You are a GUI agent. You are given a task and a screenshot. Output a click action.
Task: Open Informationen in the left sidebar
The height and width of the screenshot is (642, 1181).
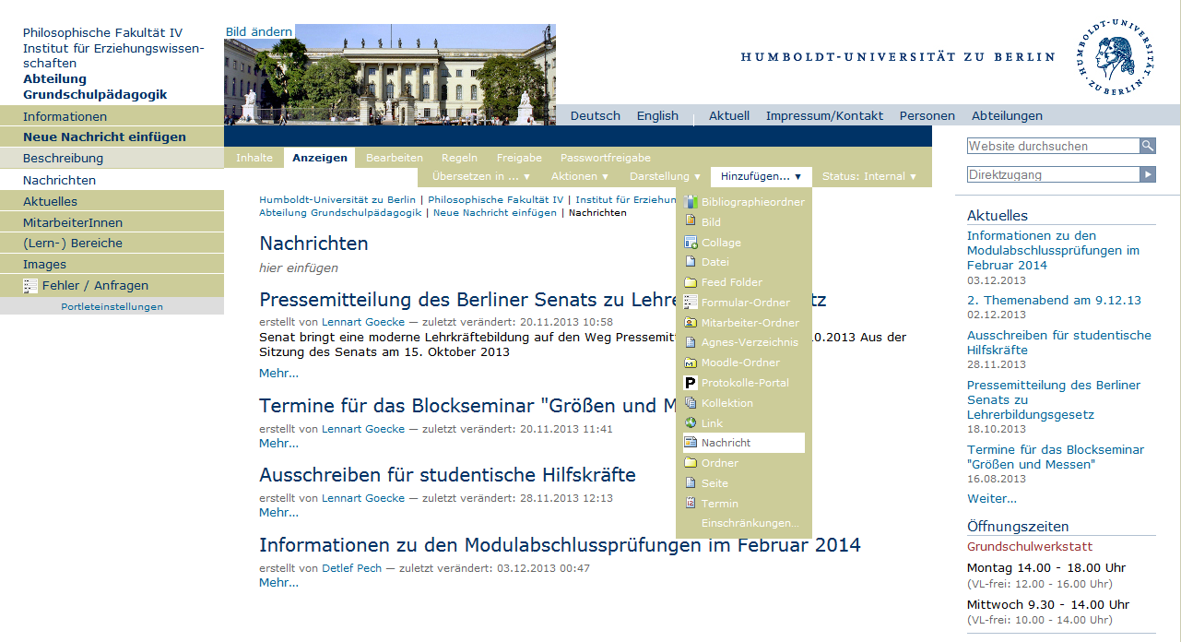tap(112, 116)
